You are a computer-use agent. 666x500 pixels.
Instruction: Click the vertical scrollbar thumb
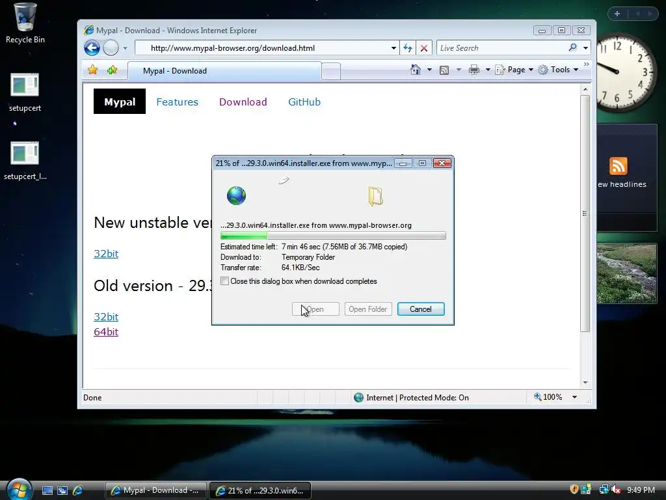pyautogui.click(x=585, y=214)
